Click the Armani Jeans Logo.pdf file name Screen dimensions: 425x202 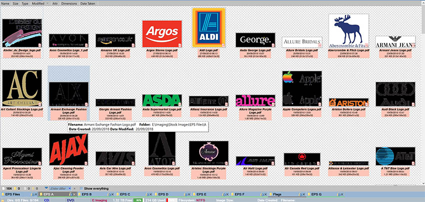pos(395,50)
